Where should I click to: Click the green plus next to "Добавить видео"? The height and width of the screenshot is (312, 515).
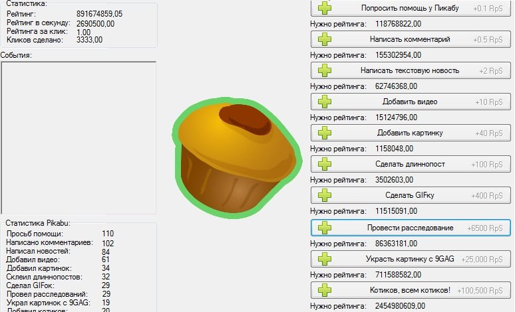click(x=324, y=102)
